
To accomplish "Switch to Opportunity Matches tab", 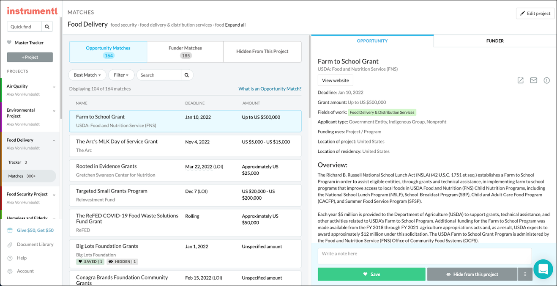I will click(108, 52).
